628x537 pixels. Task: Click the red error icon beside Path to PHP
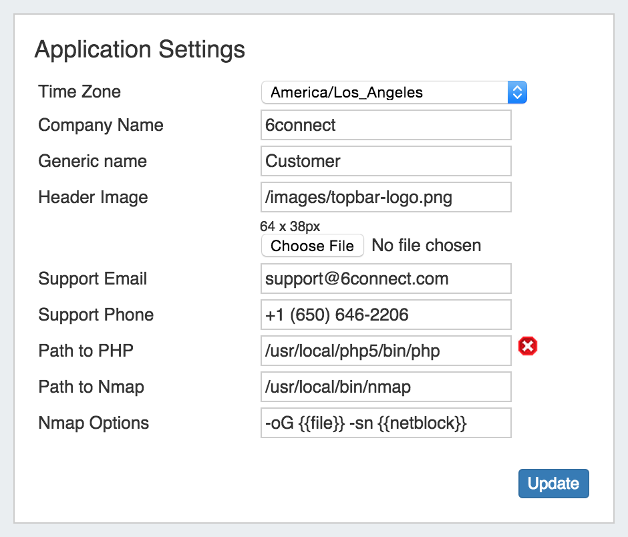click(x=528, y=346)
